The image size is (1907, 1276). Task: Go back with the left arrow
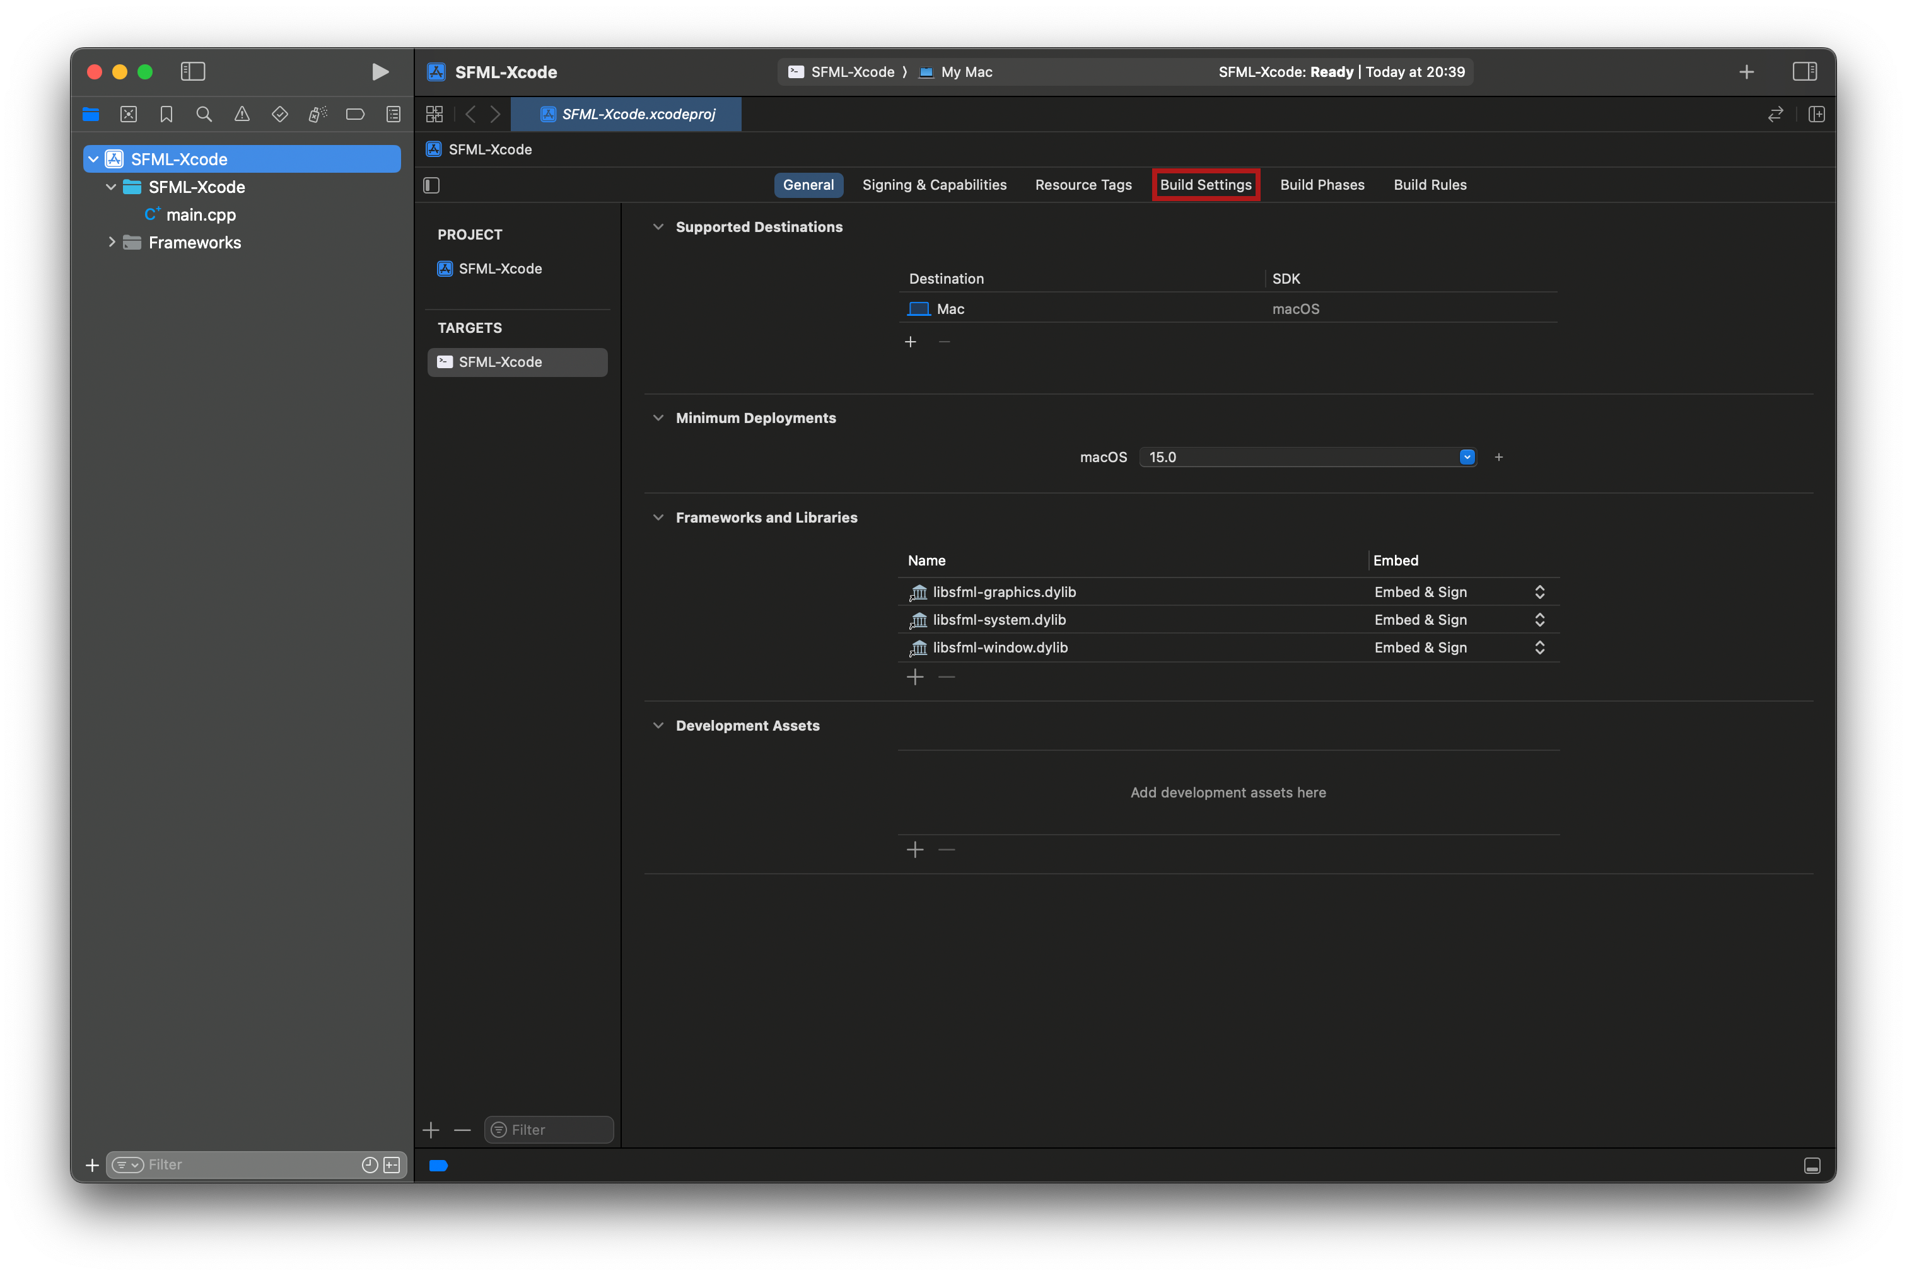point(470,114)
